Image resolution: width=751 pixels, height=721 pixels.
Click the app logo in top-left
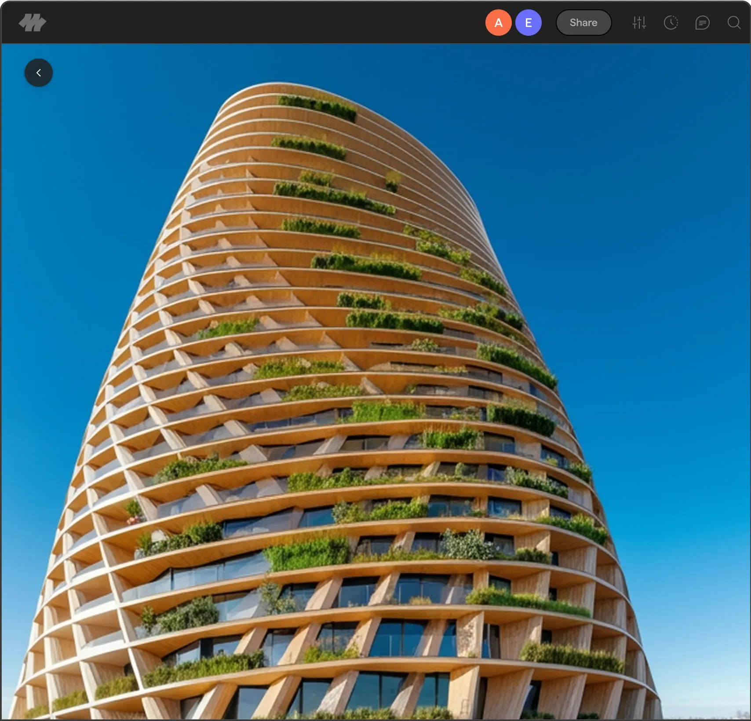tap(33, 22)
